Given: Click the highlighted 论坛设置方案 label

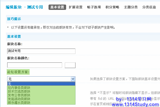Looking at the screenshot, I should pyautogui.click(x=18, y=72).
